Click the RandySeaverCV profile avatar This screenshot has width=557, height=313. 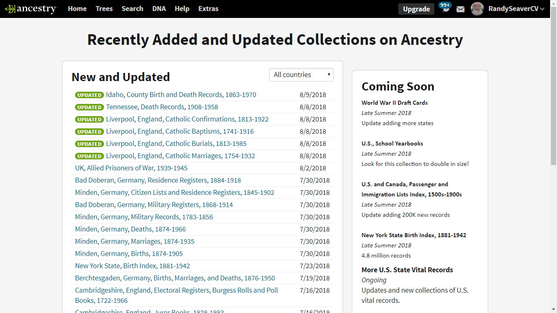click(x=477, y=9)
